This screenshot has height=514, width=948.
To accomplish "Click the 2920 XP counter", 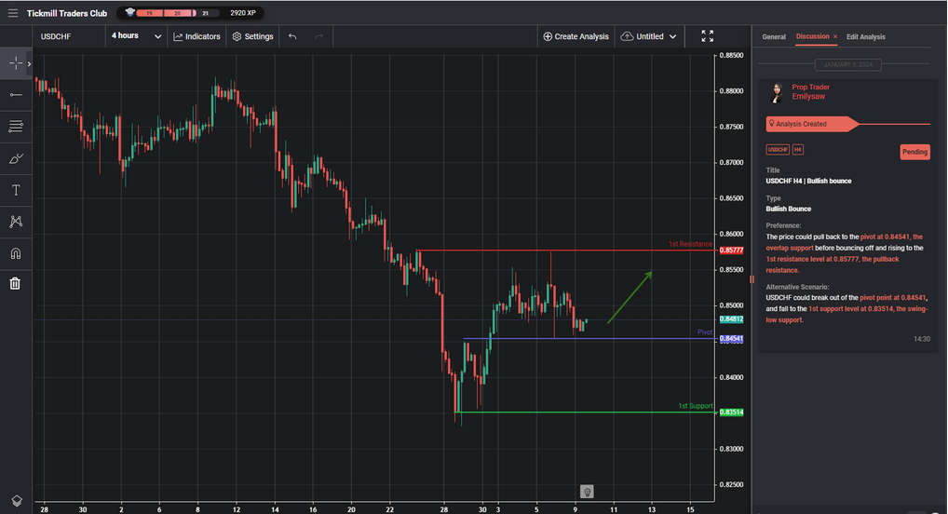I will (242, 13).
